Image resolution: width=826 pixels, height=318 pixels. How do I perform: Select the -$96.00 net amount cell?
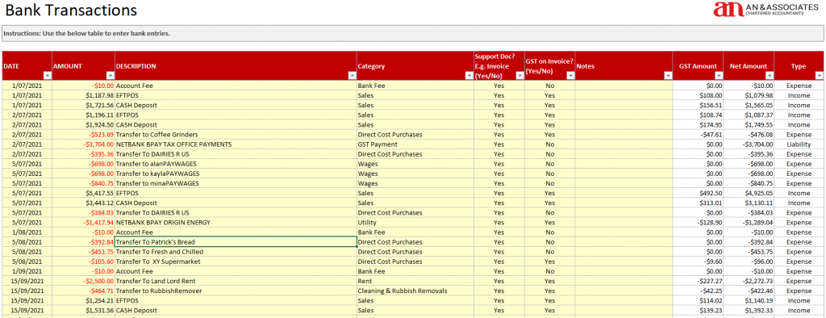pos(749,262)
